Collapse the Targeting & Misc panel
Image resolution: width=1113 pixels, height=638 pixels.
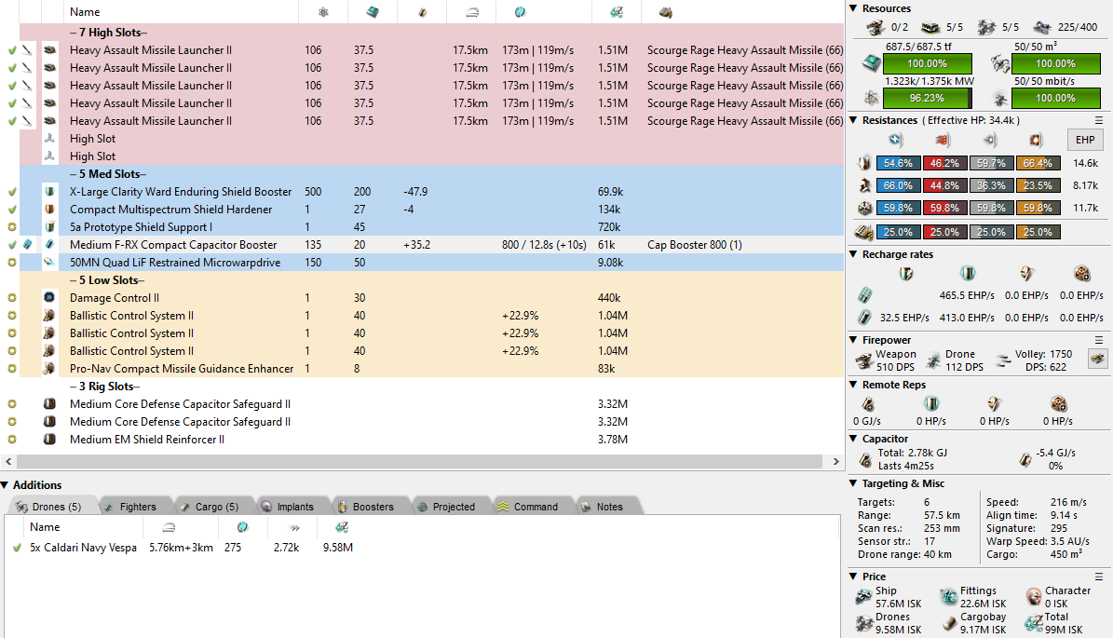(x=853, y=483)
